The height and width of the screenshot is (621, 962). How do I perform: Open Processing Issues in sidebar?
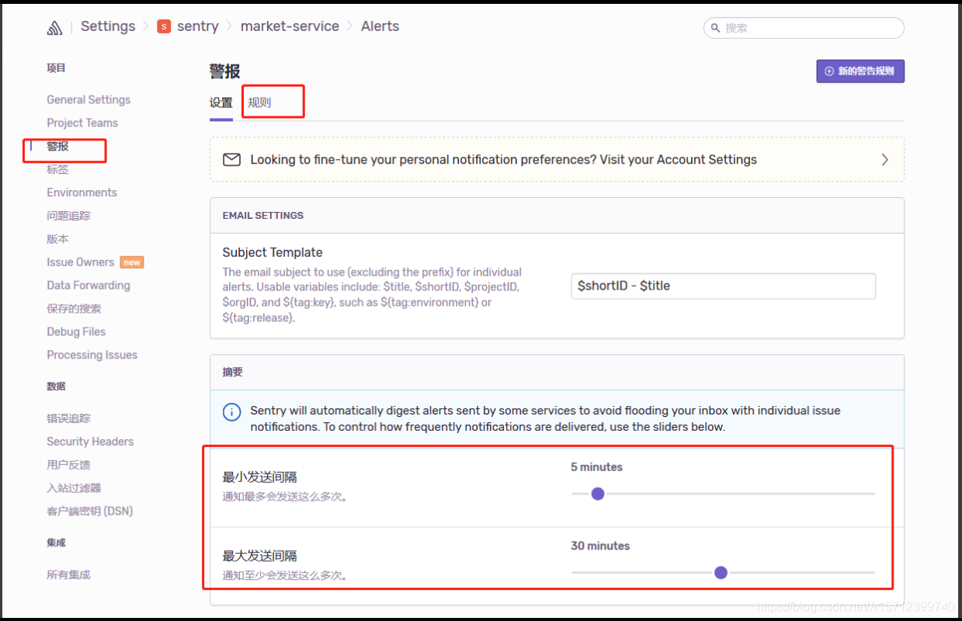coord(92,356)
